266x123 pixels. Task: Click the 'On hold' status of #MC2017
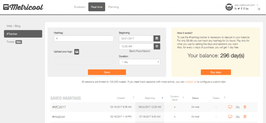pyautogui.click(x=195, y=107)
